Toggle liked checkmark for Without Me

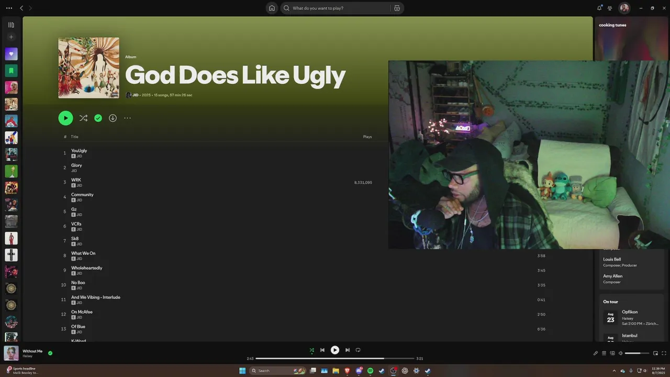point(50,353)
